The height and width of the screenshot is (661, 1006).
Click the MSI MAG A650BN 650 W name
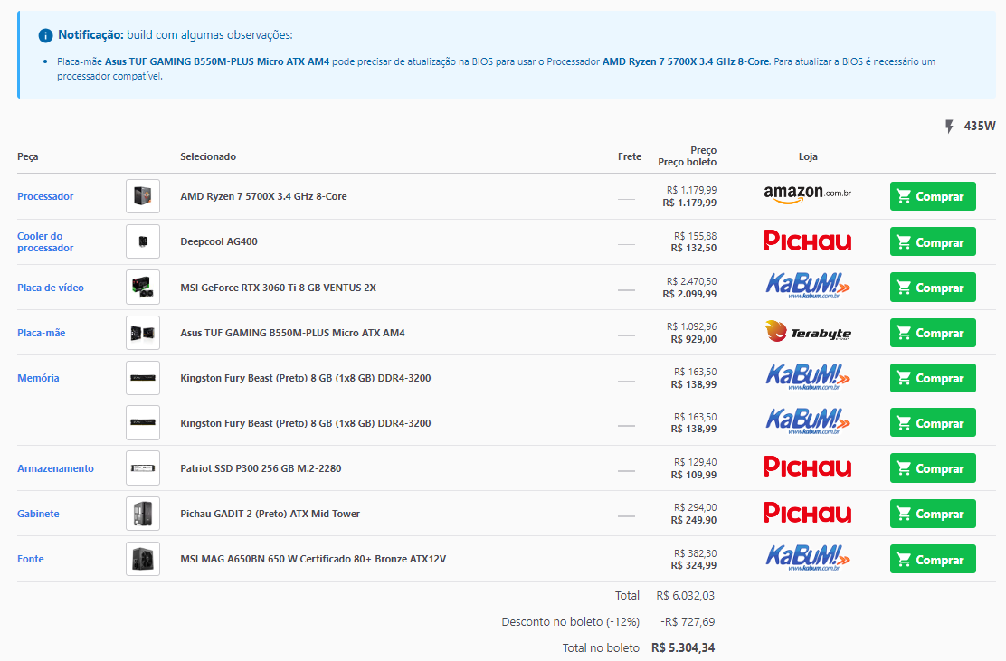pyautogui.click(x=313, y=559)
